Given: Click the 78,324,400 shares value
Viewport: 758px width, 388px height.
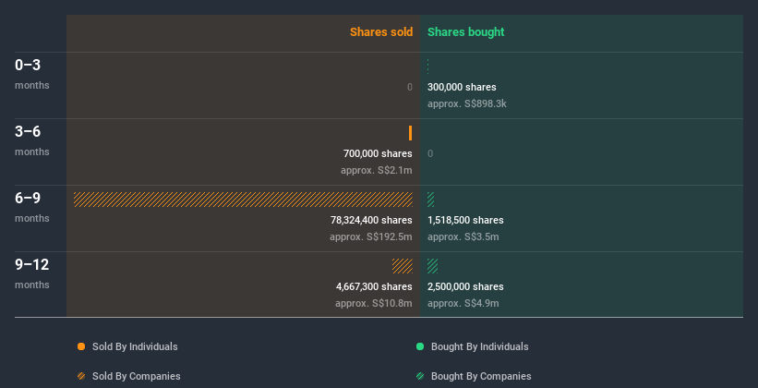Looking at the screenshot, I should [371, 220].
